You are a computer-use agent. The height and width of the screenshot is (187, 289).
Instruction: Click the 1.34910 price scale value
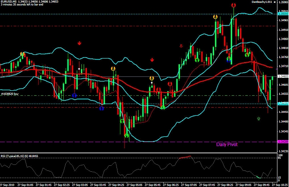pos(283,30)
